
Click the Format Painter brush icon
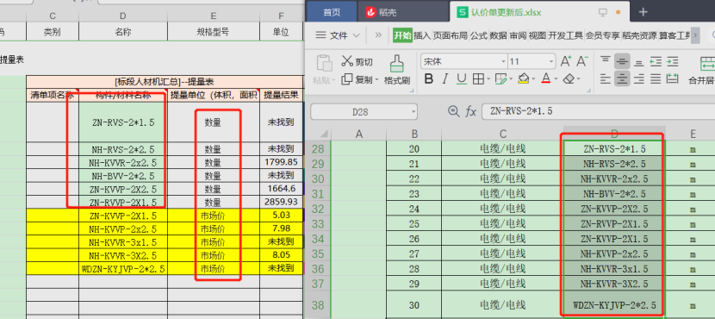coord(397,63)
